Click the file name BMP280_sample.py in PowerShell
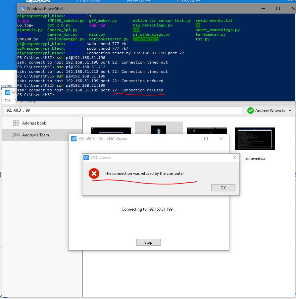Viewport: 296px width, 299px height. coord(66,21)
